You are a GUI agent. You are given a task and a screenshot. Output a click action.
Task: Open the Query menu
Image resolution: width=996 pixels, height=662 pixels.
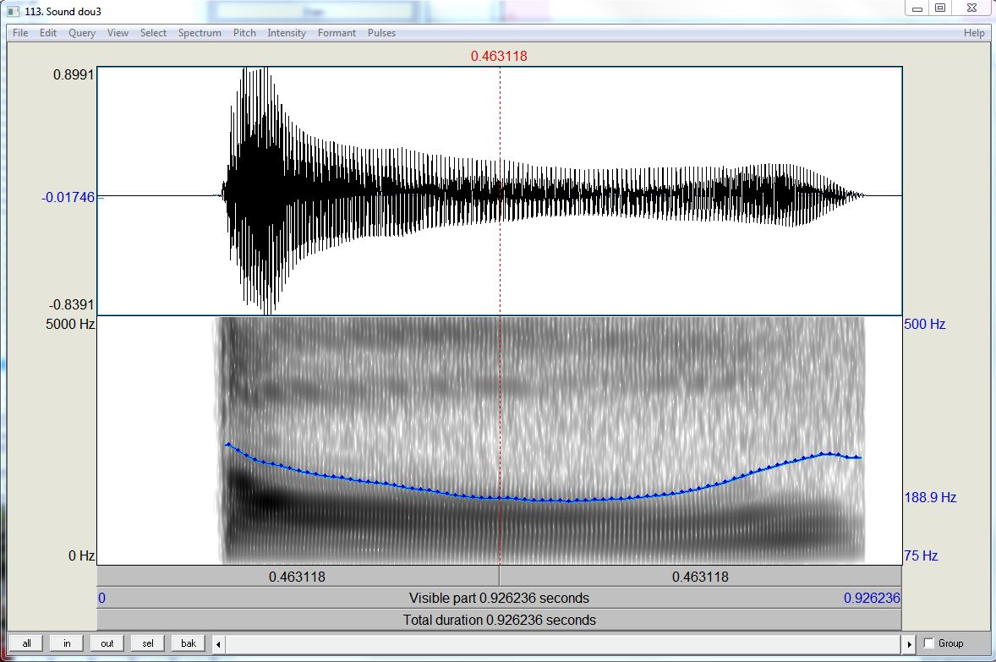[x=82, y=33]
